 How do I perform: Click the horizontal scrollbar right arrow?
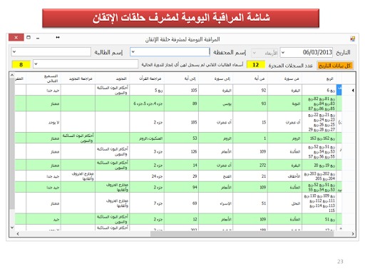click(353, 234)
